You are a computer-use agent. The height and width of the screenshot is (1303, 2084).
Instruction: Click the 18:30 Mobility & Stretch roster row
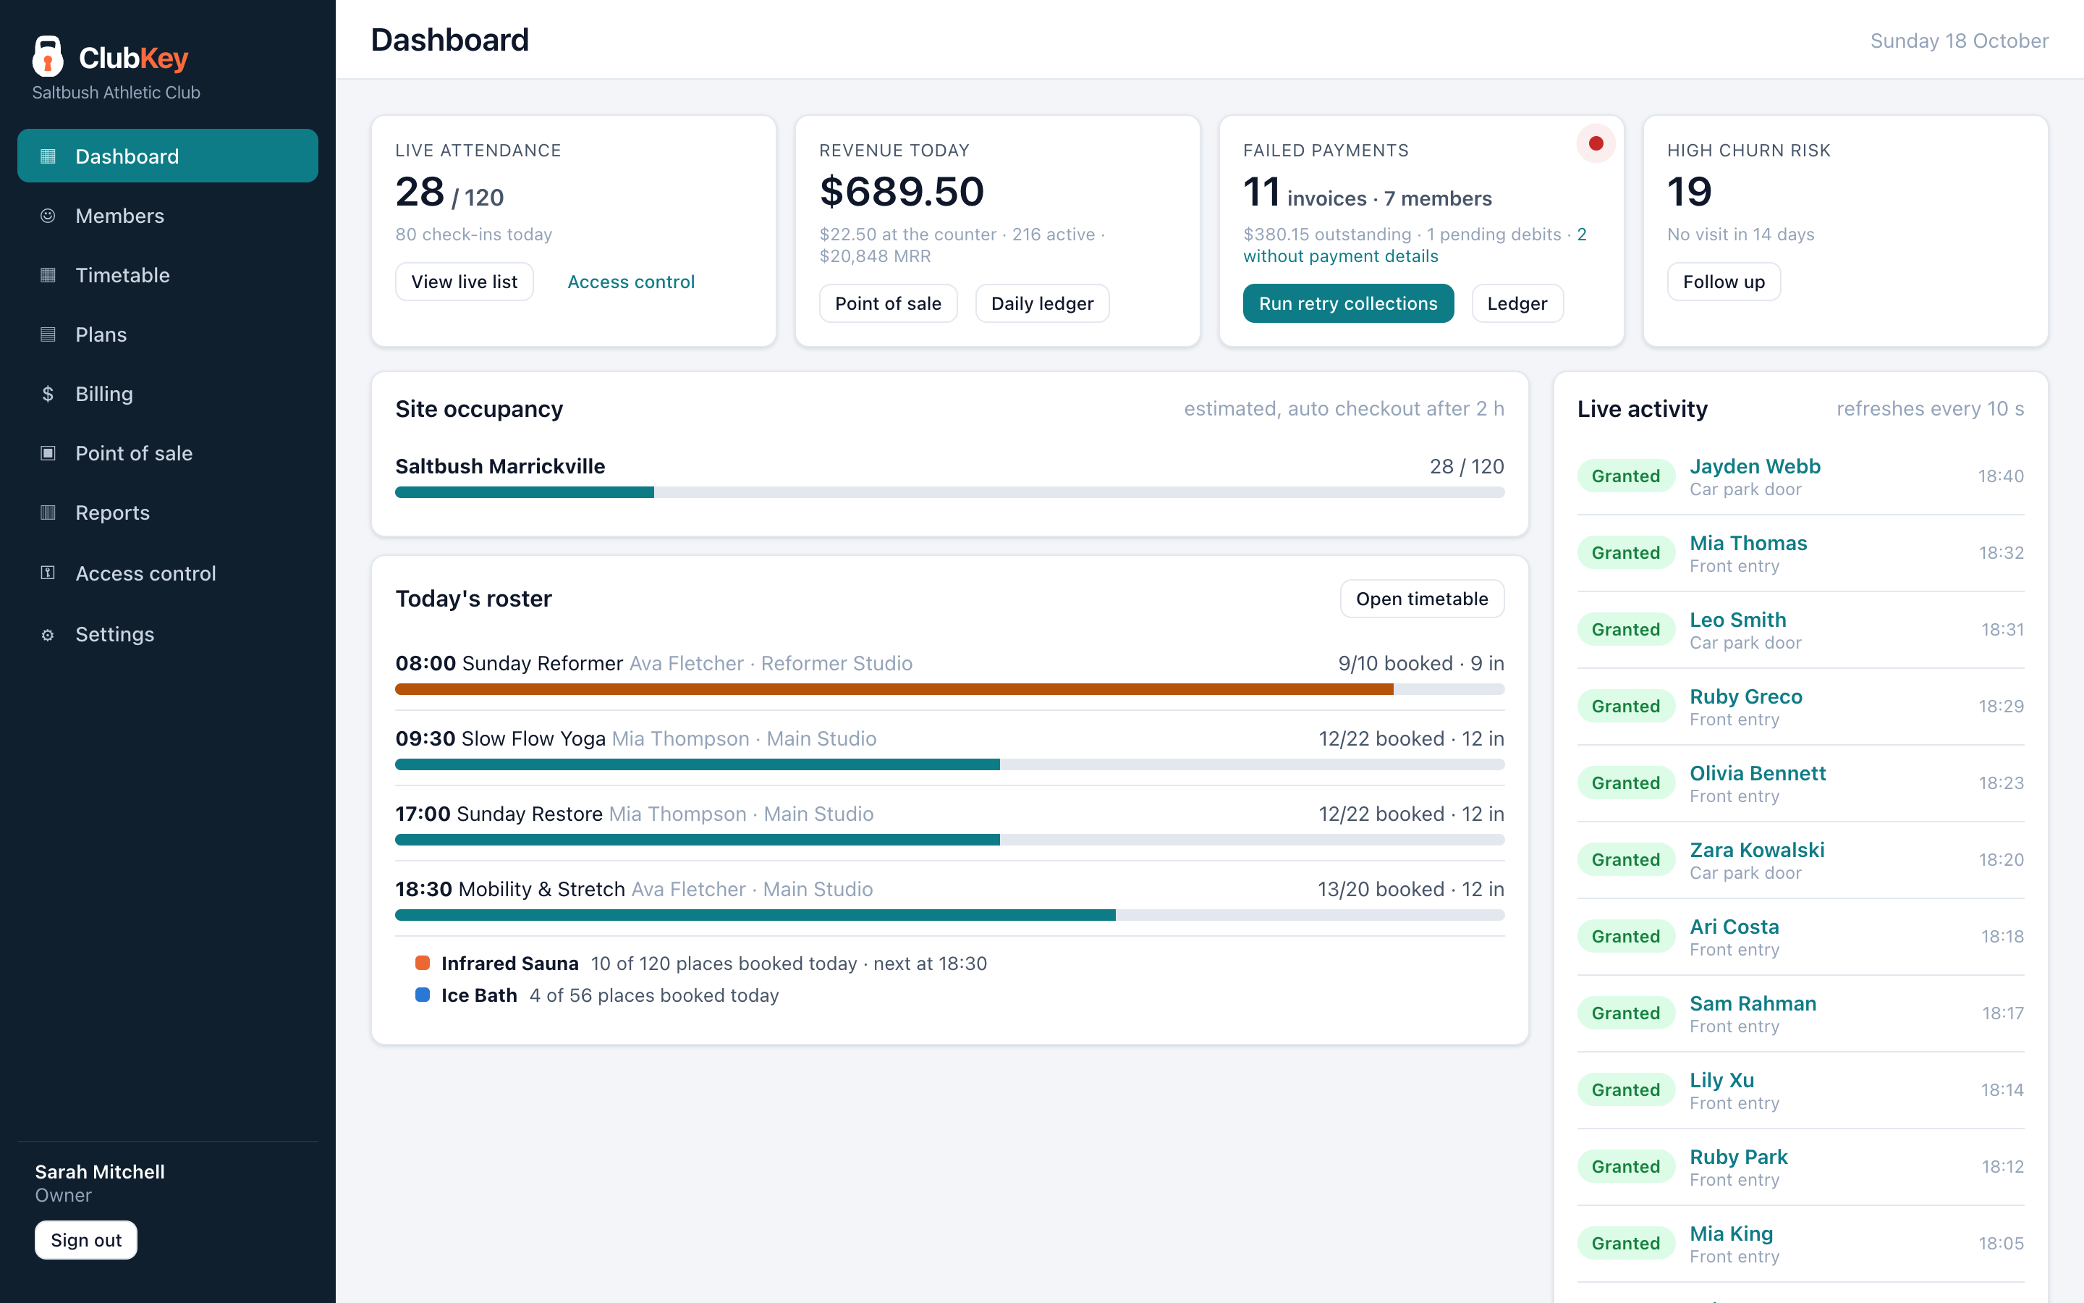click(950, 899)
